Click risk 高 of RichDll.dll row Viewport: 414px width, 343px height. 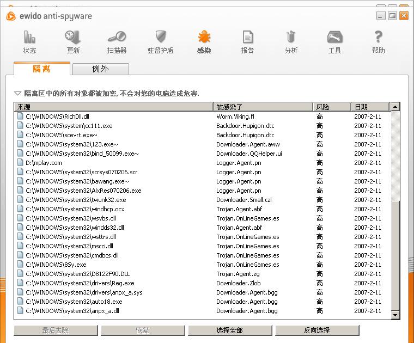(319, 117)
